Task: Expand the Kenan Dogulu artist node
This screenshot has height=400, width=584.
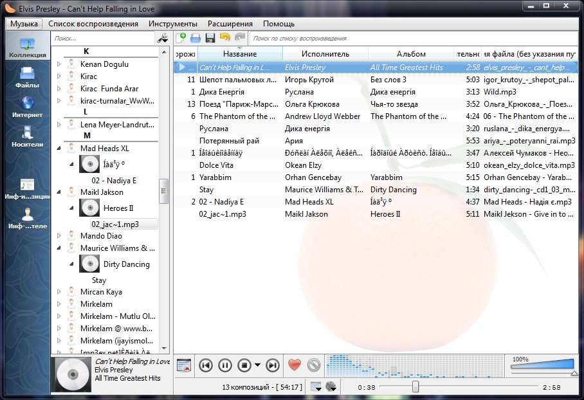Action: (59, 64)
